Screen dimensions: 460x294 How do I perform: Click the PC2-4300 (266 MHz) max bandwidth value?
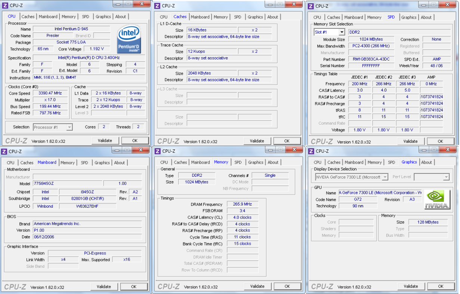tap(371, 46)
